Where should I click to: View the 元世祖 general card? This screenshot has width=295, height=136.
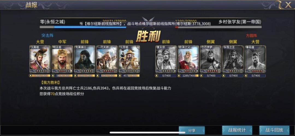click(129, 59)
